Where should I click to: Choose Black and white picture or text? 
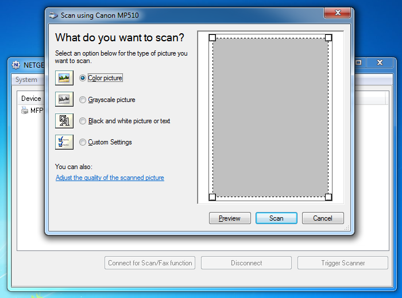[x=82, y=121]
